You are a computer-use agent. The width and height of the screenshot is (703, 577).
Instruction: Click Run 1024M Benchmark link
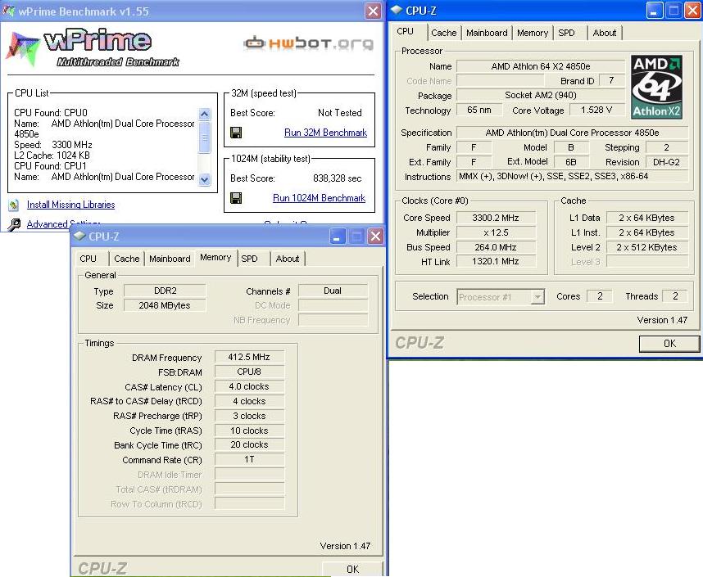pos(320,197)
